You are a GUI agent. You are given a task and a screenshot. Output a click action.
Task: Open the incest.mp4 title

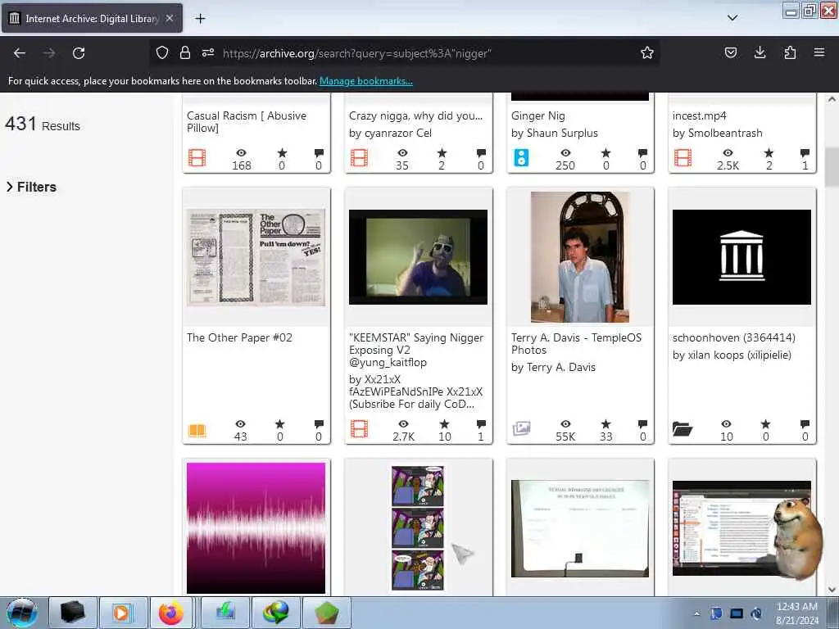click(700, 115)
